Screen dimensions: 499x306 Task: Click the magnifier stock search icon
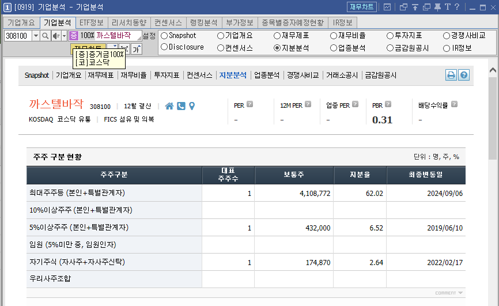(x=46, y=36)
